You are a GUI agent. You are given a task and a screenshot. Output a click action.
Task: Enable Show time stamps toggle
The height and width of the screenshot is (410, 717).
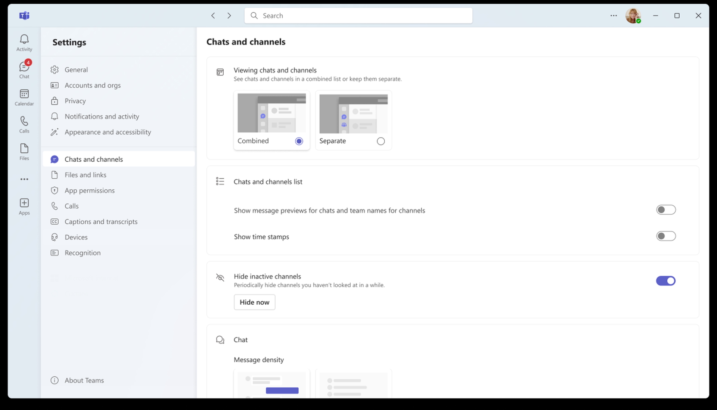point(666,236)
